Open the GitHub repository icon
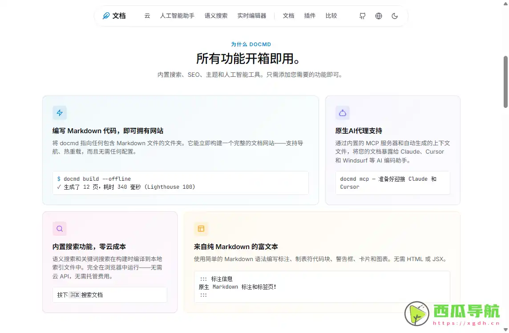The image size is (509, 333). [x=362, y=16]
